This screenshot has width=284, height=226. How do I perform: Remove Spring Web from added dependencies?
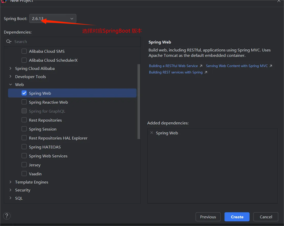pos(152,133)
